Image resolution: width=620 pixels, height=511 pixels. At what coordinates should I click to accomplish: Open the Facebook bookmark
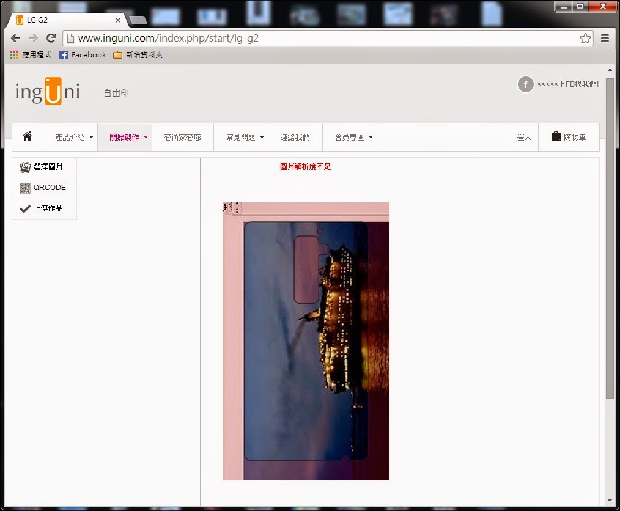[x=83, y=55]
